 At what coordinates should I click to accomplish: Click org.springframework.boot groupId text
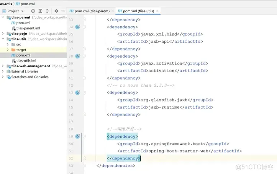point(172,144)
